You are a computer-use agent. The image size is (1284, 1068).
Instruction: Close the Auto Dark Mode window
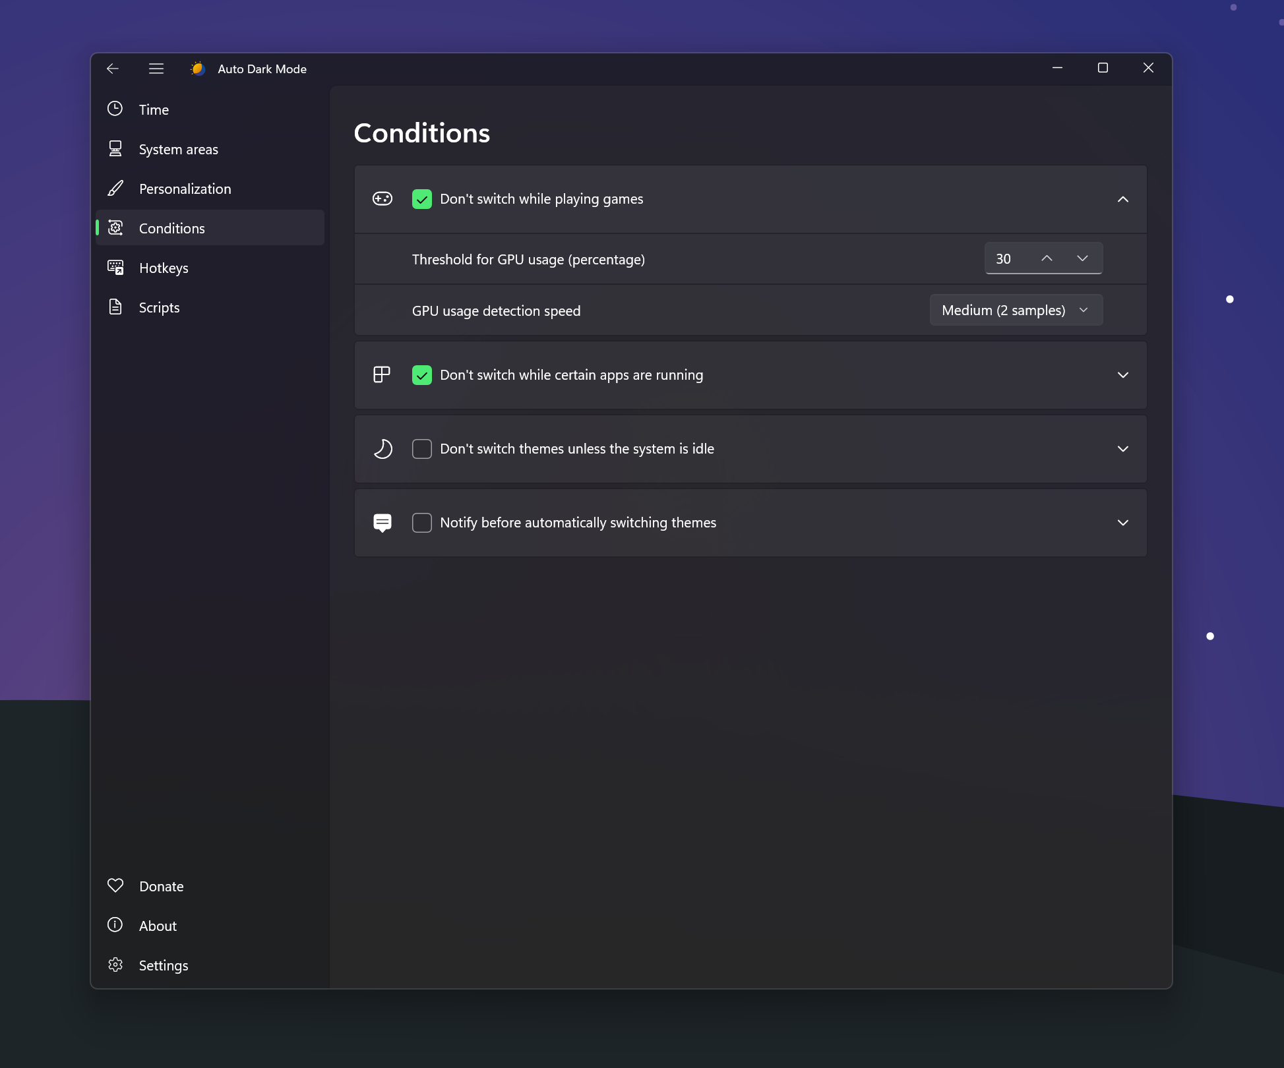tap(1148, 68)
